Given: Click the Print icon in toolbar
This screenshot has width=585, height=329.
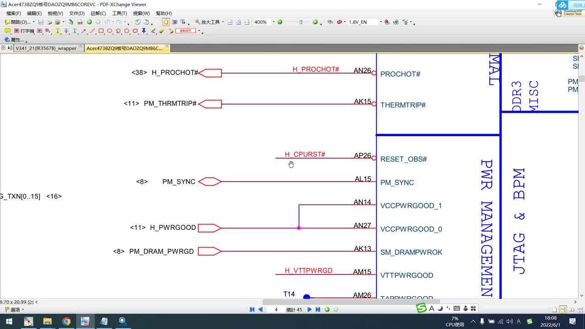Looking at the screenshot, I should [49, 22].
